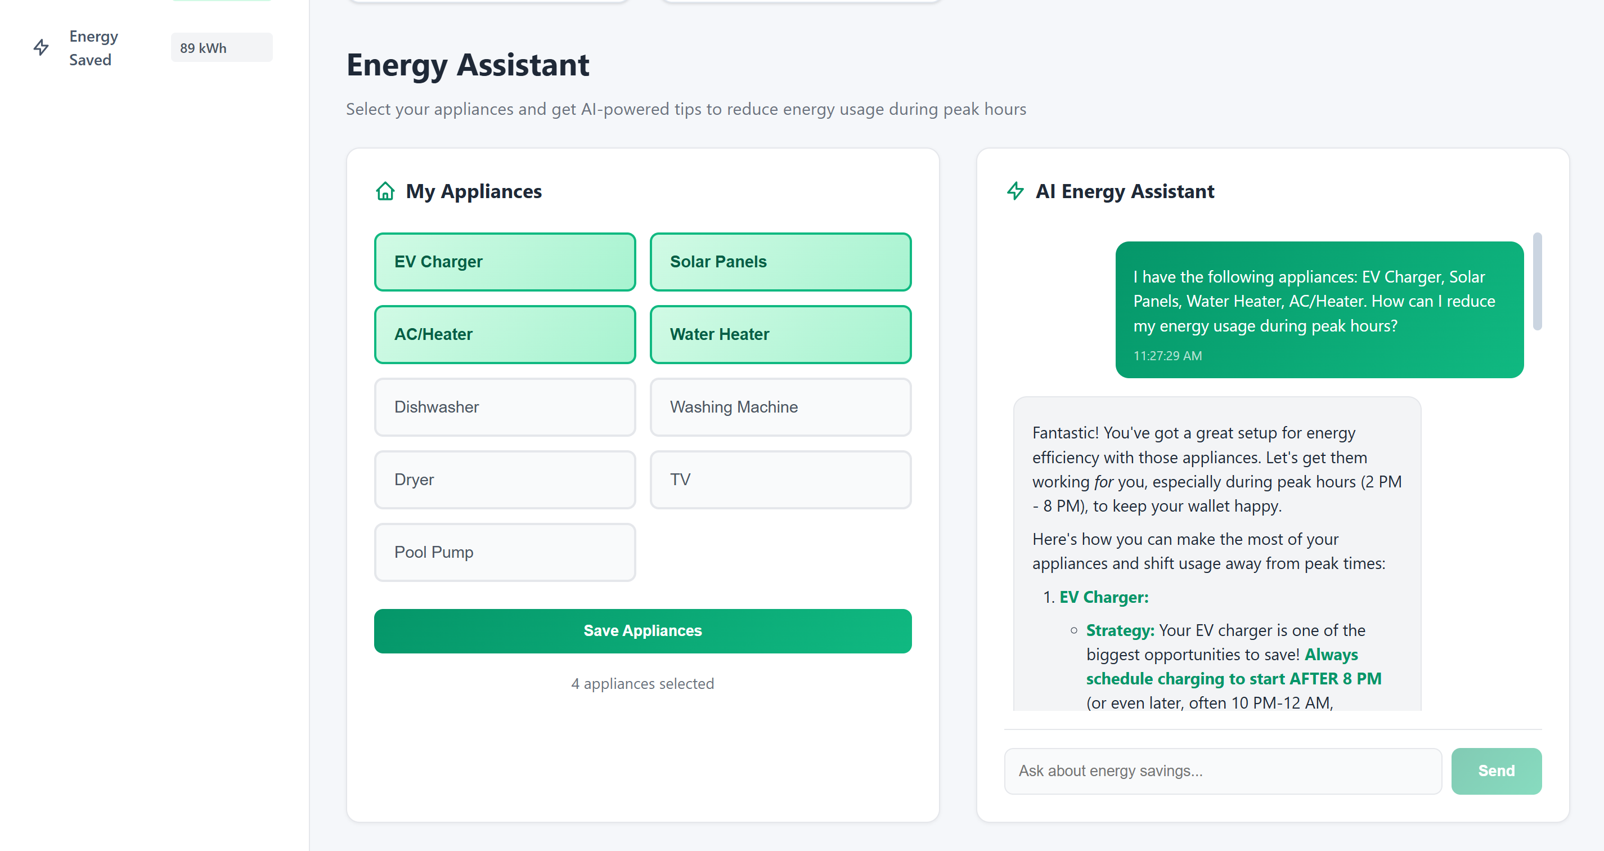Click the Send button in chat
This screenshot has width=1604, height=851.
tap(1495, 771)
